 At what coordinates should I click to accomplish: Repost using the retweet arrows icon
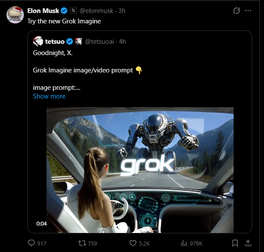[x=80, y=243]
